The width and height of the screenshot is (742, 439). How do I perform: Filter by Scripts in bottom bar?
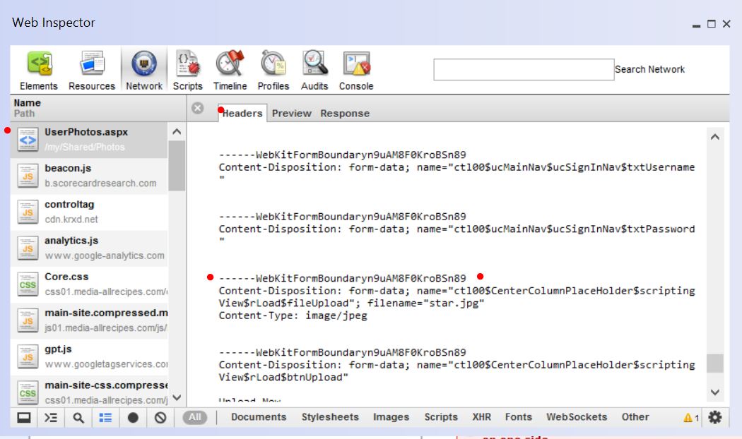[x=441, y=417]
